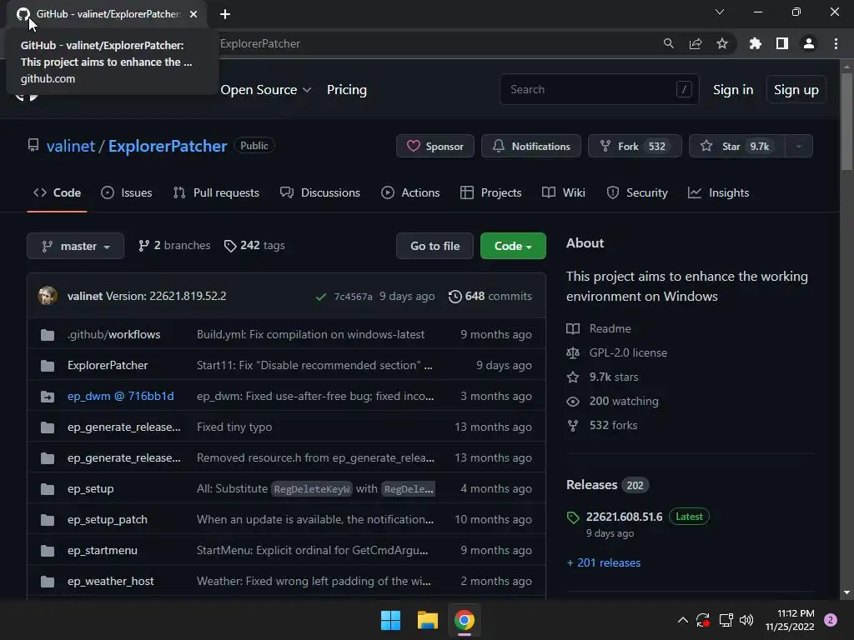This screenshot has height=640, width=854.
Task: Fork the repository with the Fork button
Action: [635, 146]
